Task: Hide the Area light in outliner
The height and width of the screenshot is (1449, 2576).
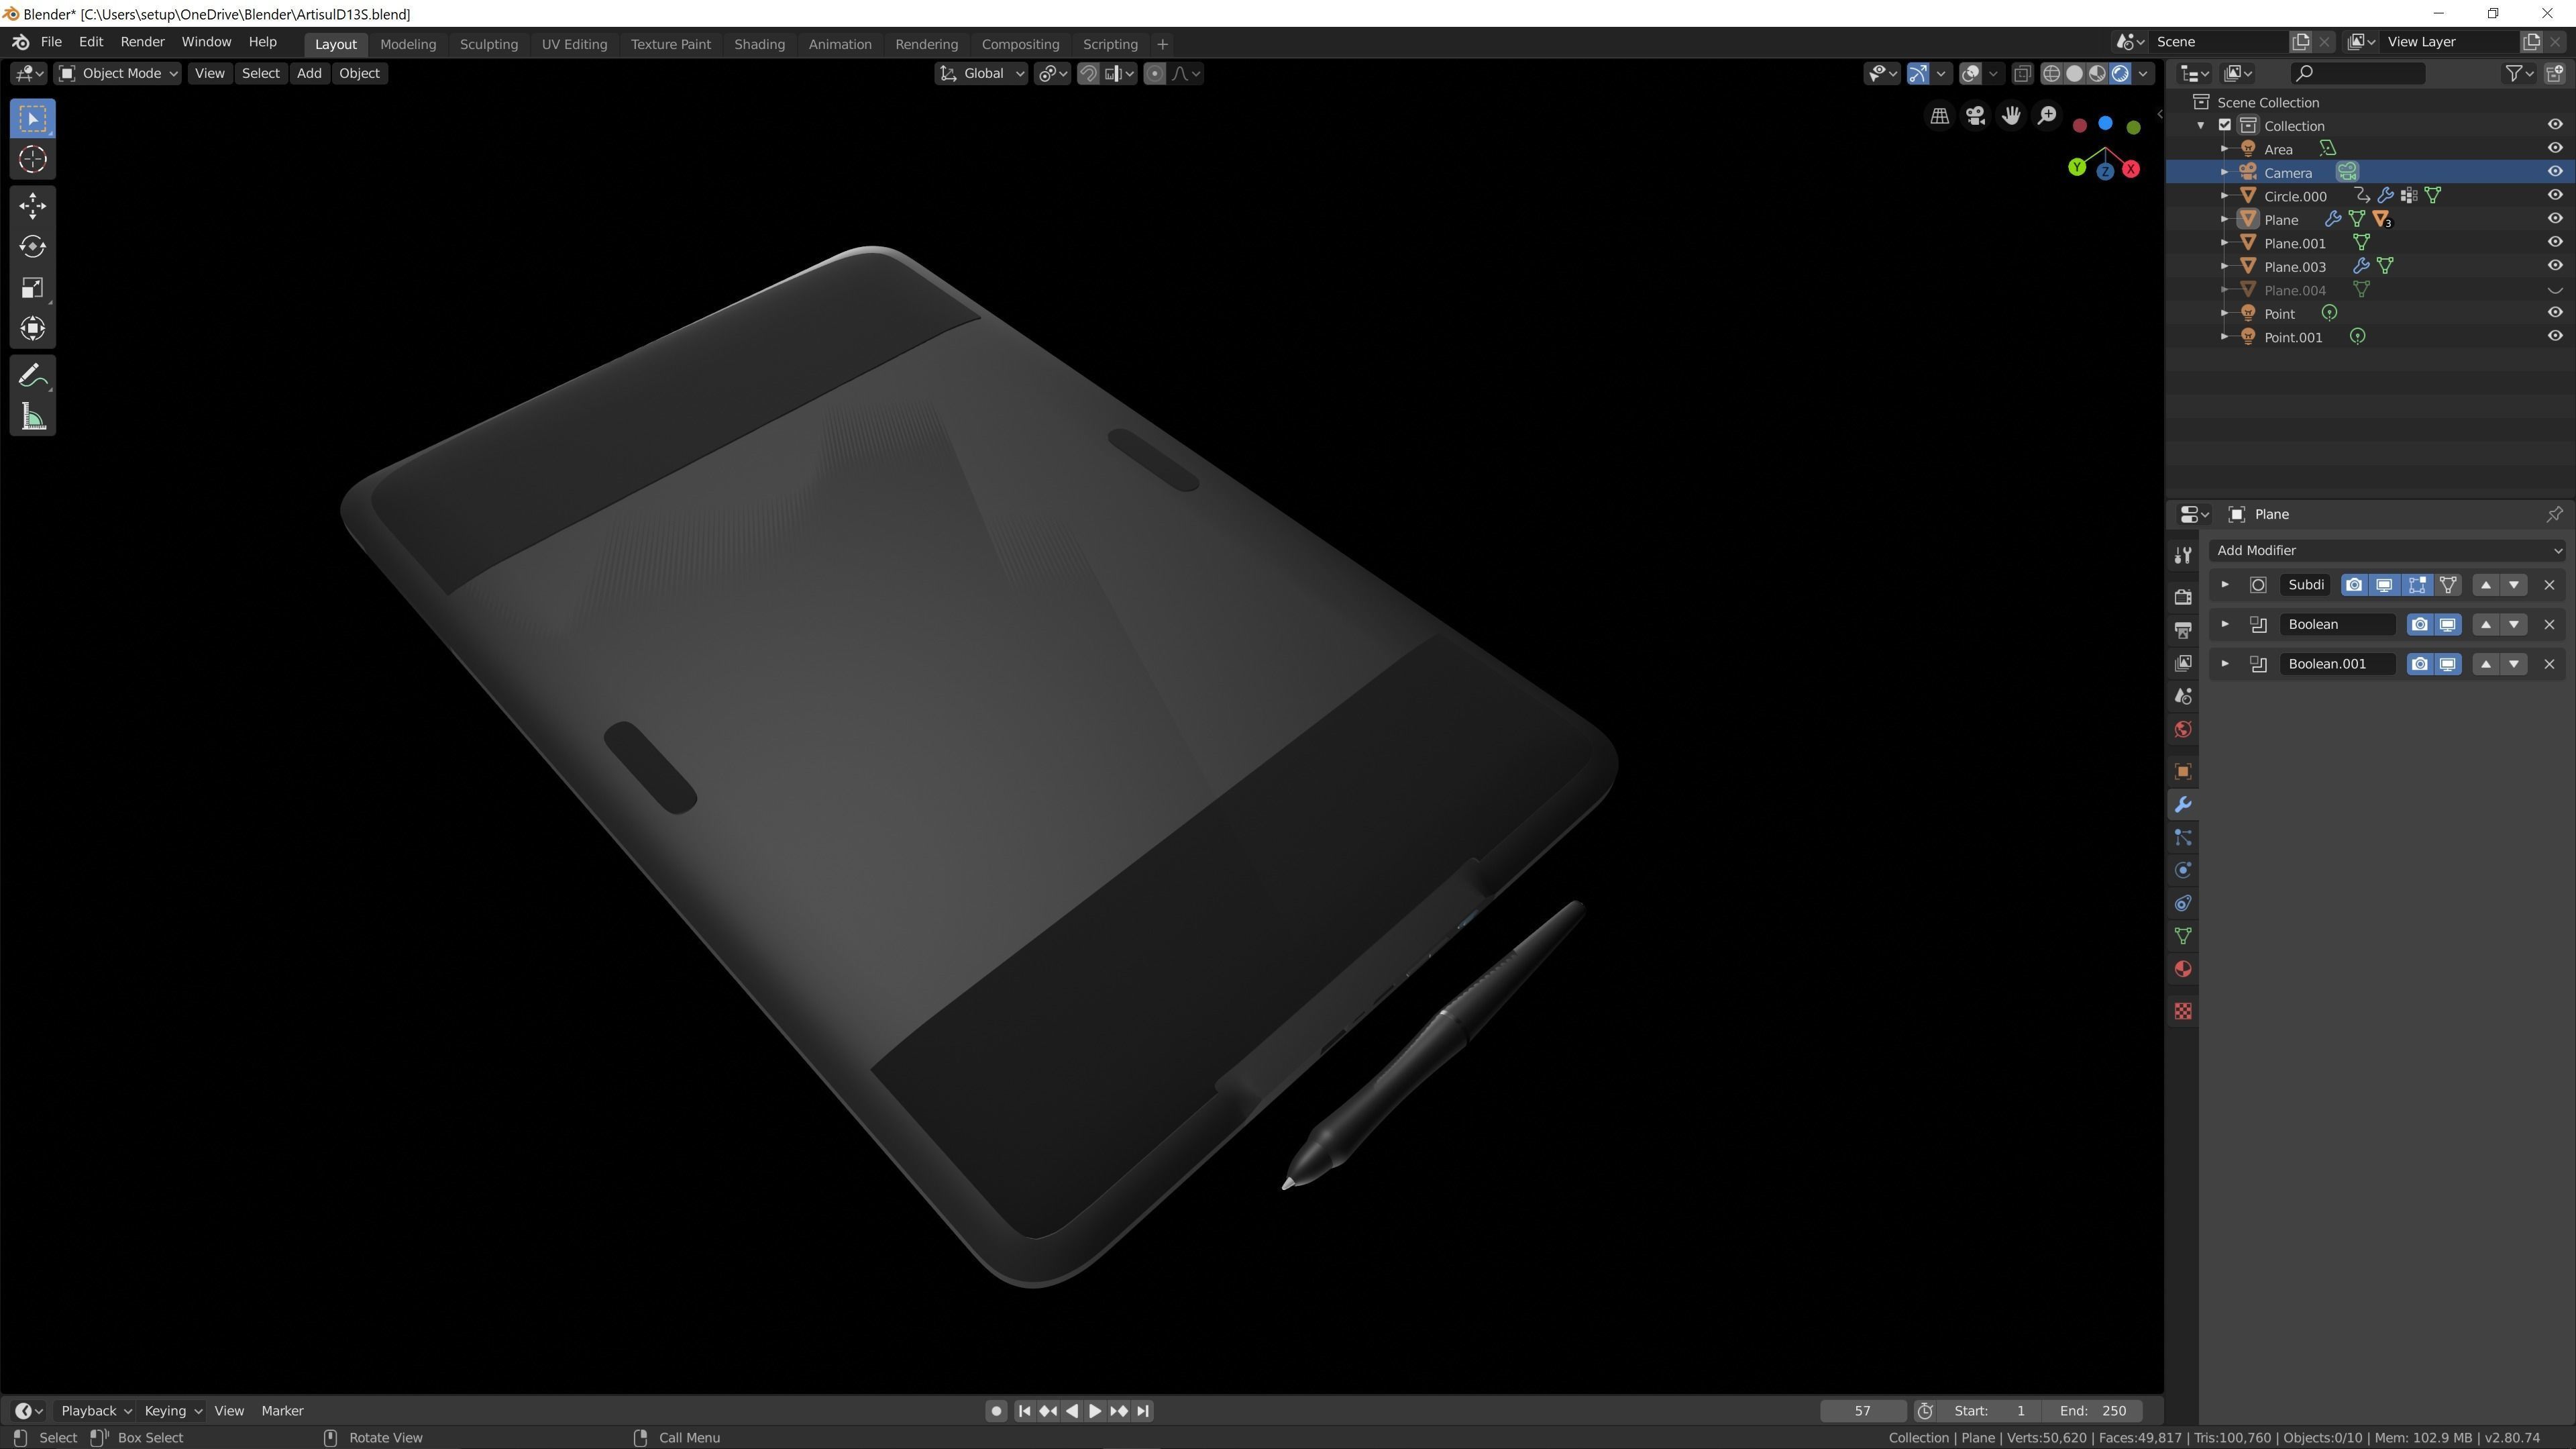Action: (x=2554, y=148)
